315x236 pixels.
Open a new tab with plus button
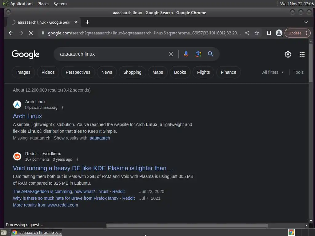[x=87, y=22]
